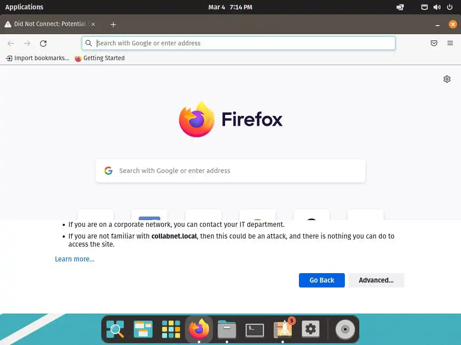Click the Firefox back arrow button

point(11,44)
